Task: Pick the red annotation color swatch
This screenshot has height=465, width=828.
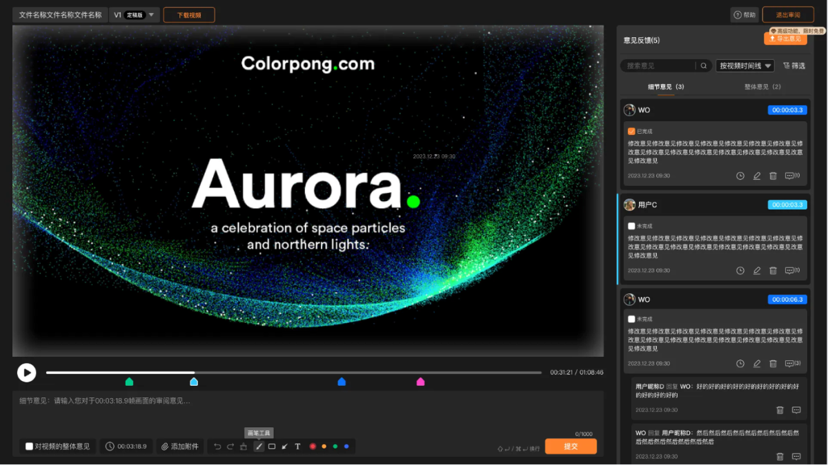Action: pos(313,446)
